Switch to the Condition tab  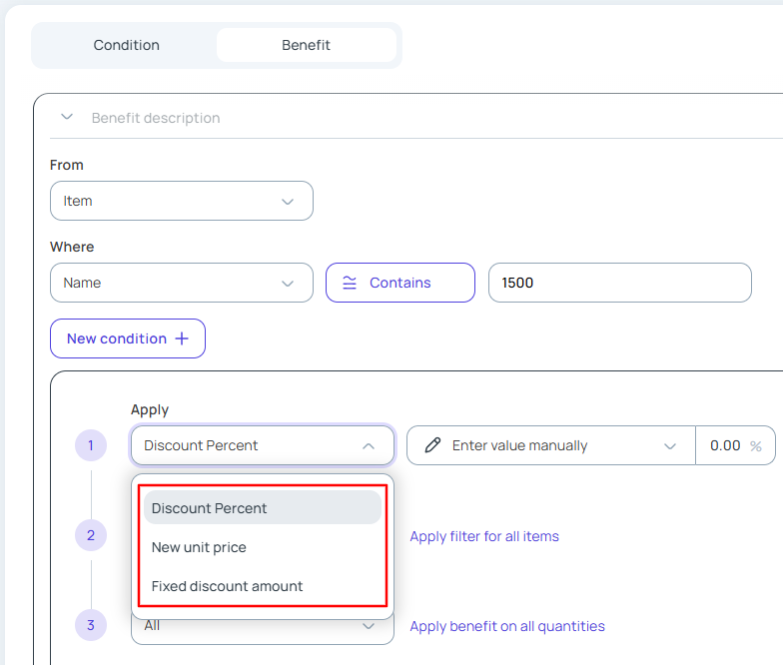click(126, 45)
